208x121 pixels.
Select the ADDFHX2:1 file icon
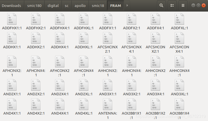pyautogui.click(x=36, y=19)
